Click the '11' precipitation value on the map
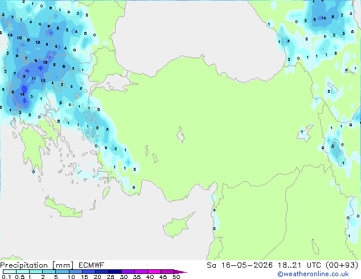361x279 pixels. coord(34,79)
